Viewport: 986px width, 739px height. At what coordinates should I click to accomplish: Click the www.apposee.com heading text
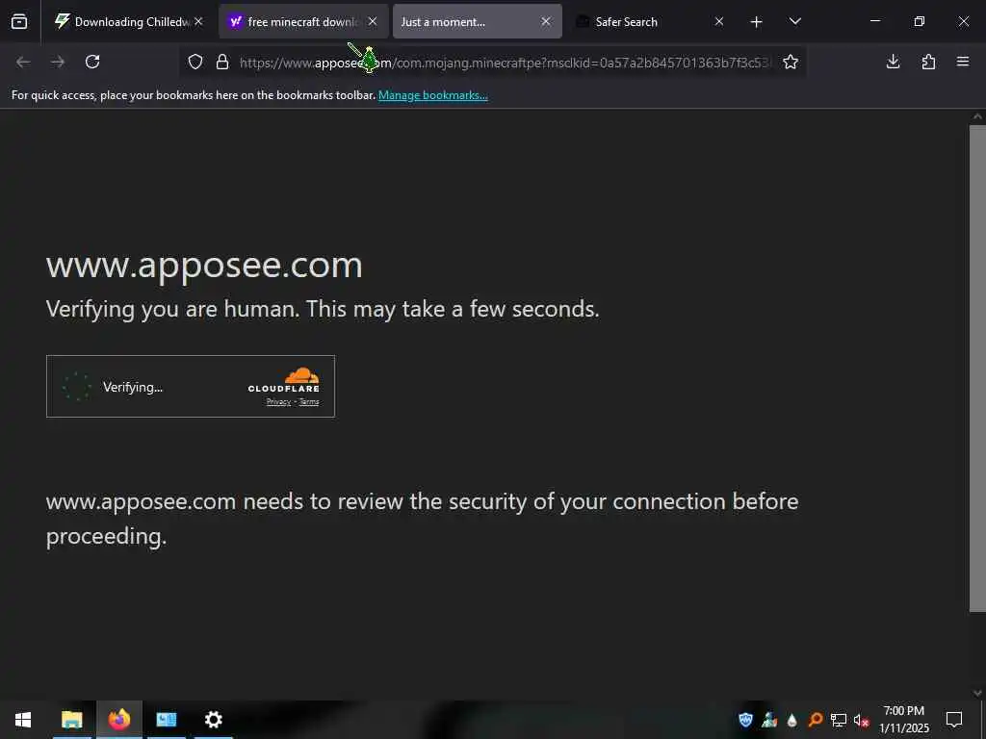point(204,266)
